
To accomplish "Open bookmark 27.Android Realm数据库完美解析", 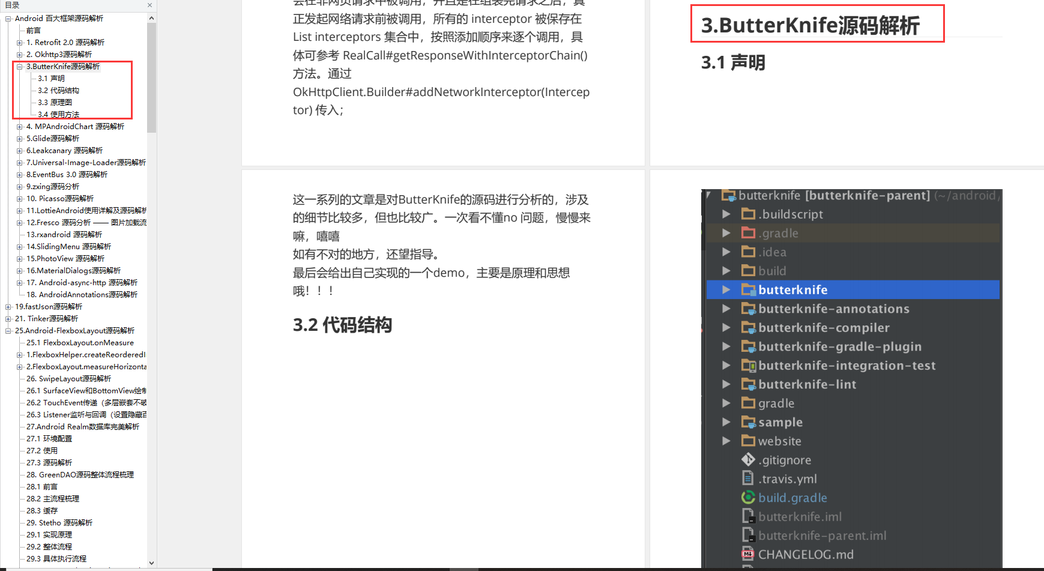I will (82, 427).
